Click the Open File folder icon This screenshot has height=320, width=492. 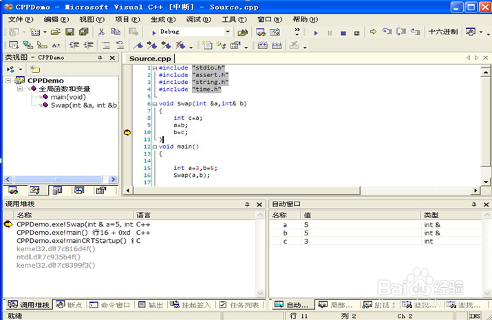click(56, 32)
